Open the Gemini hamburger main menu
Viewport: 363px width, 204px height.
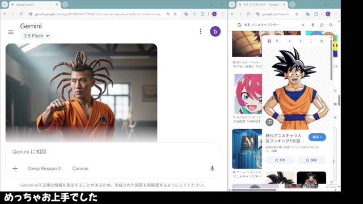pyautogui.click(x=11, y=32)
